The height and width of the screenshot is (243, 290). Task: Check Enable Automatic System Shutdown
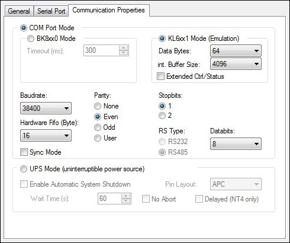[x=24, y=184]
